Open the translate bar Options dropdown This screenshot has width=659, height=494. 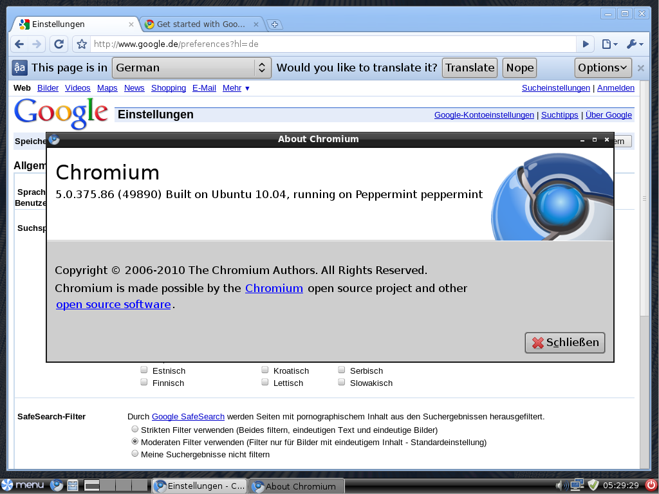pos(603,68)
